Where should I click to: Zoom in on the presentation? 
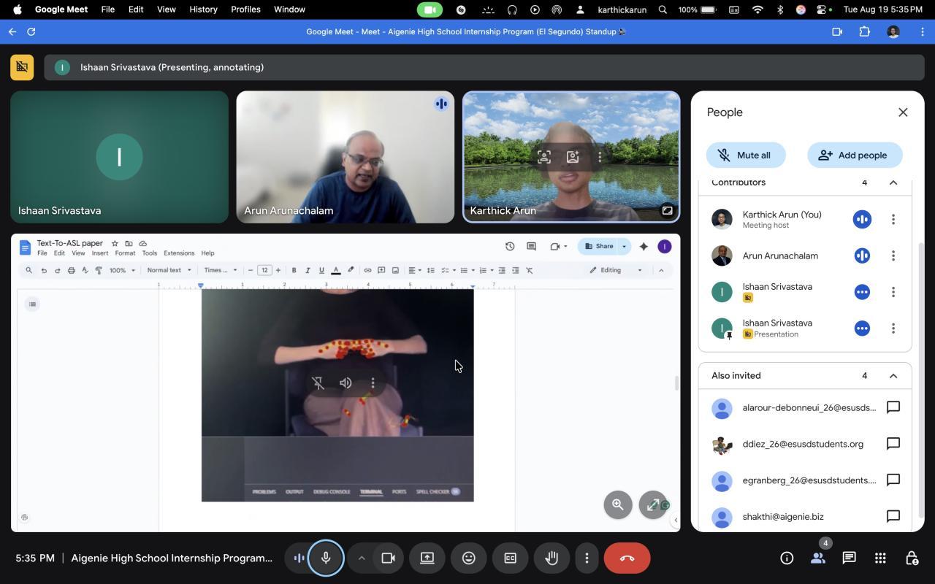[x=617, y=504]
